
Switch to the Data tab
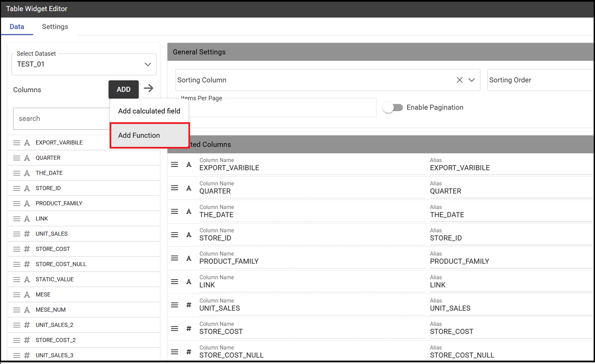tap(17, 27)
